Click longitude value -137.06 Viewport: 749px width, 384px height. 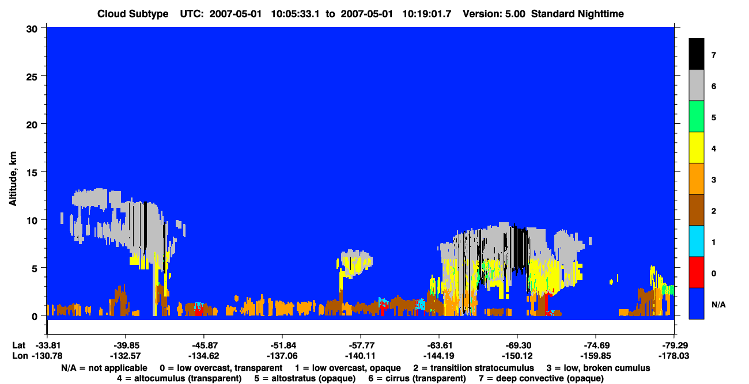pos(282,356)
